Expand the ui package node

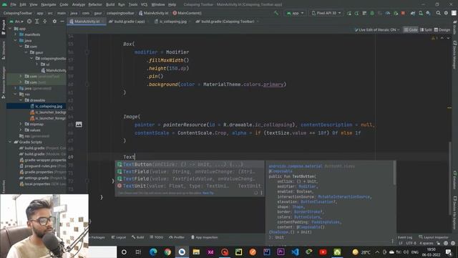coord(37,64)
